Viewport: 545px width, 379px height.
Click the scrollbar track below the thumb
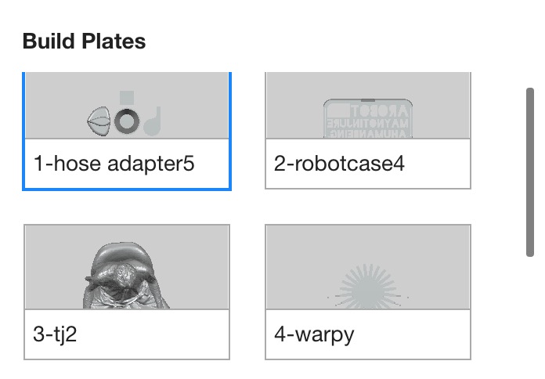pyautogui.click(x=530, y=313)
